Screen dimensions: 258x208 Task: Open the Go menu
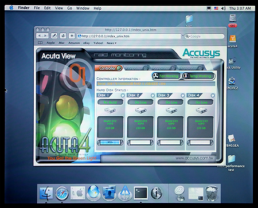tap(69, 8)
